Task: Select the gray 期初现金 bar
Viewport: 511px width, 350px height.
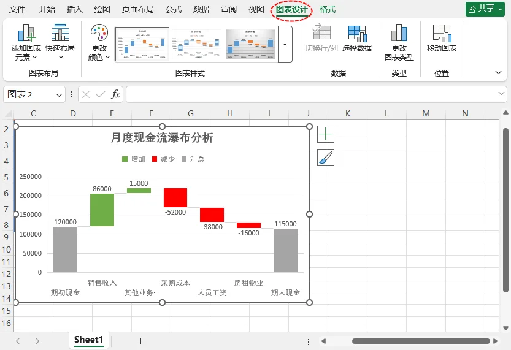Action: pyautogui.click(x=65, y=249)
